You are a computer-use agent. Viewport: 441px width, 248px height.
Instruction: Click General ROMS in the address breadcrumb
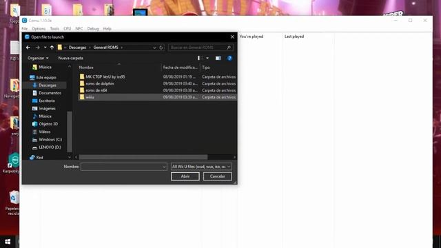click(105, 48)
